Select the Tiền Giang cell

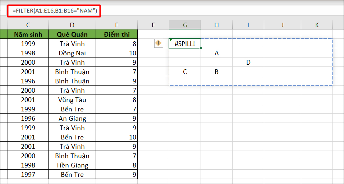click(x=72, y=165)
